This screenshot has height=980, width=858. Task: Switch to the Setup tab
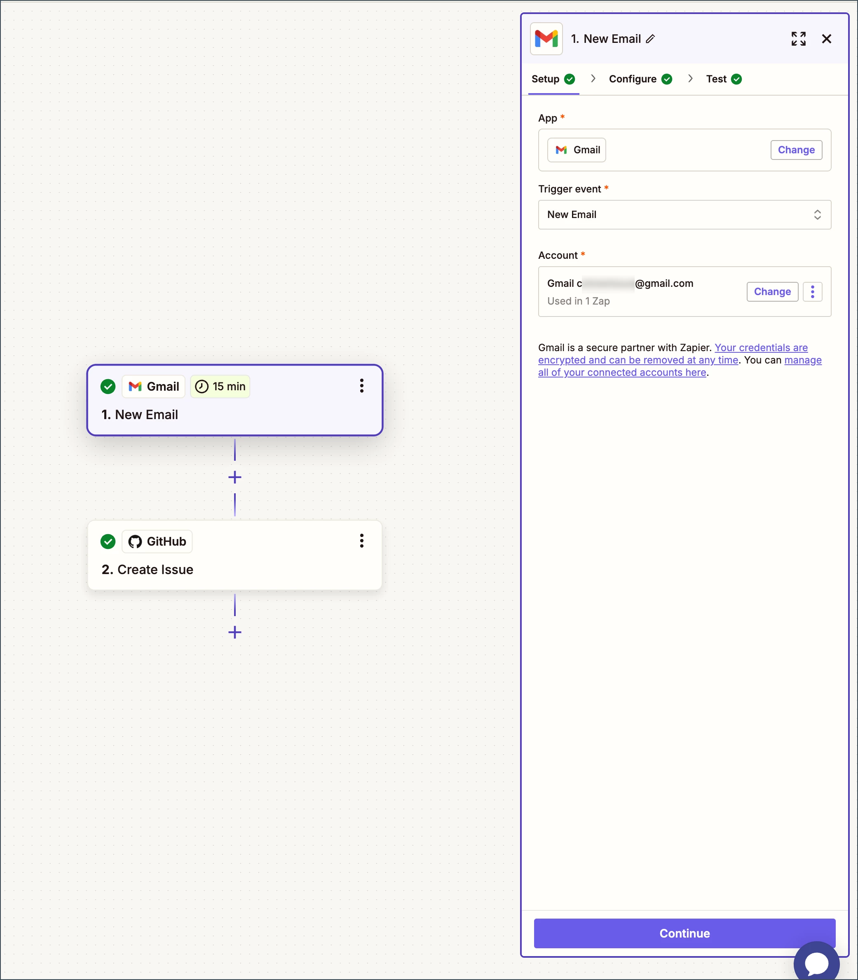point(553,79)
